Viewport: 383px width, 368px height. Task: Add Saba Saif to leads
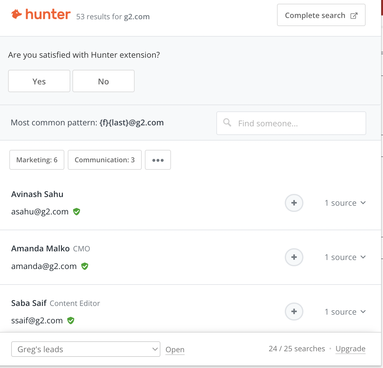click(294, 312)
